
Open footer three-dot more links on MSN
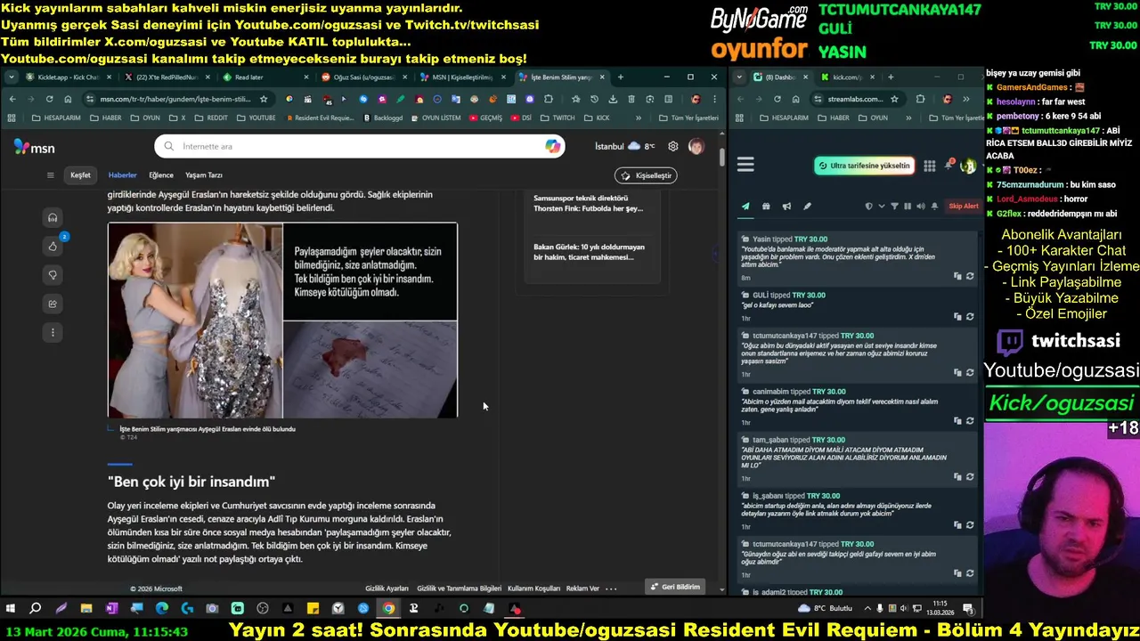point(611,588)
